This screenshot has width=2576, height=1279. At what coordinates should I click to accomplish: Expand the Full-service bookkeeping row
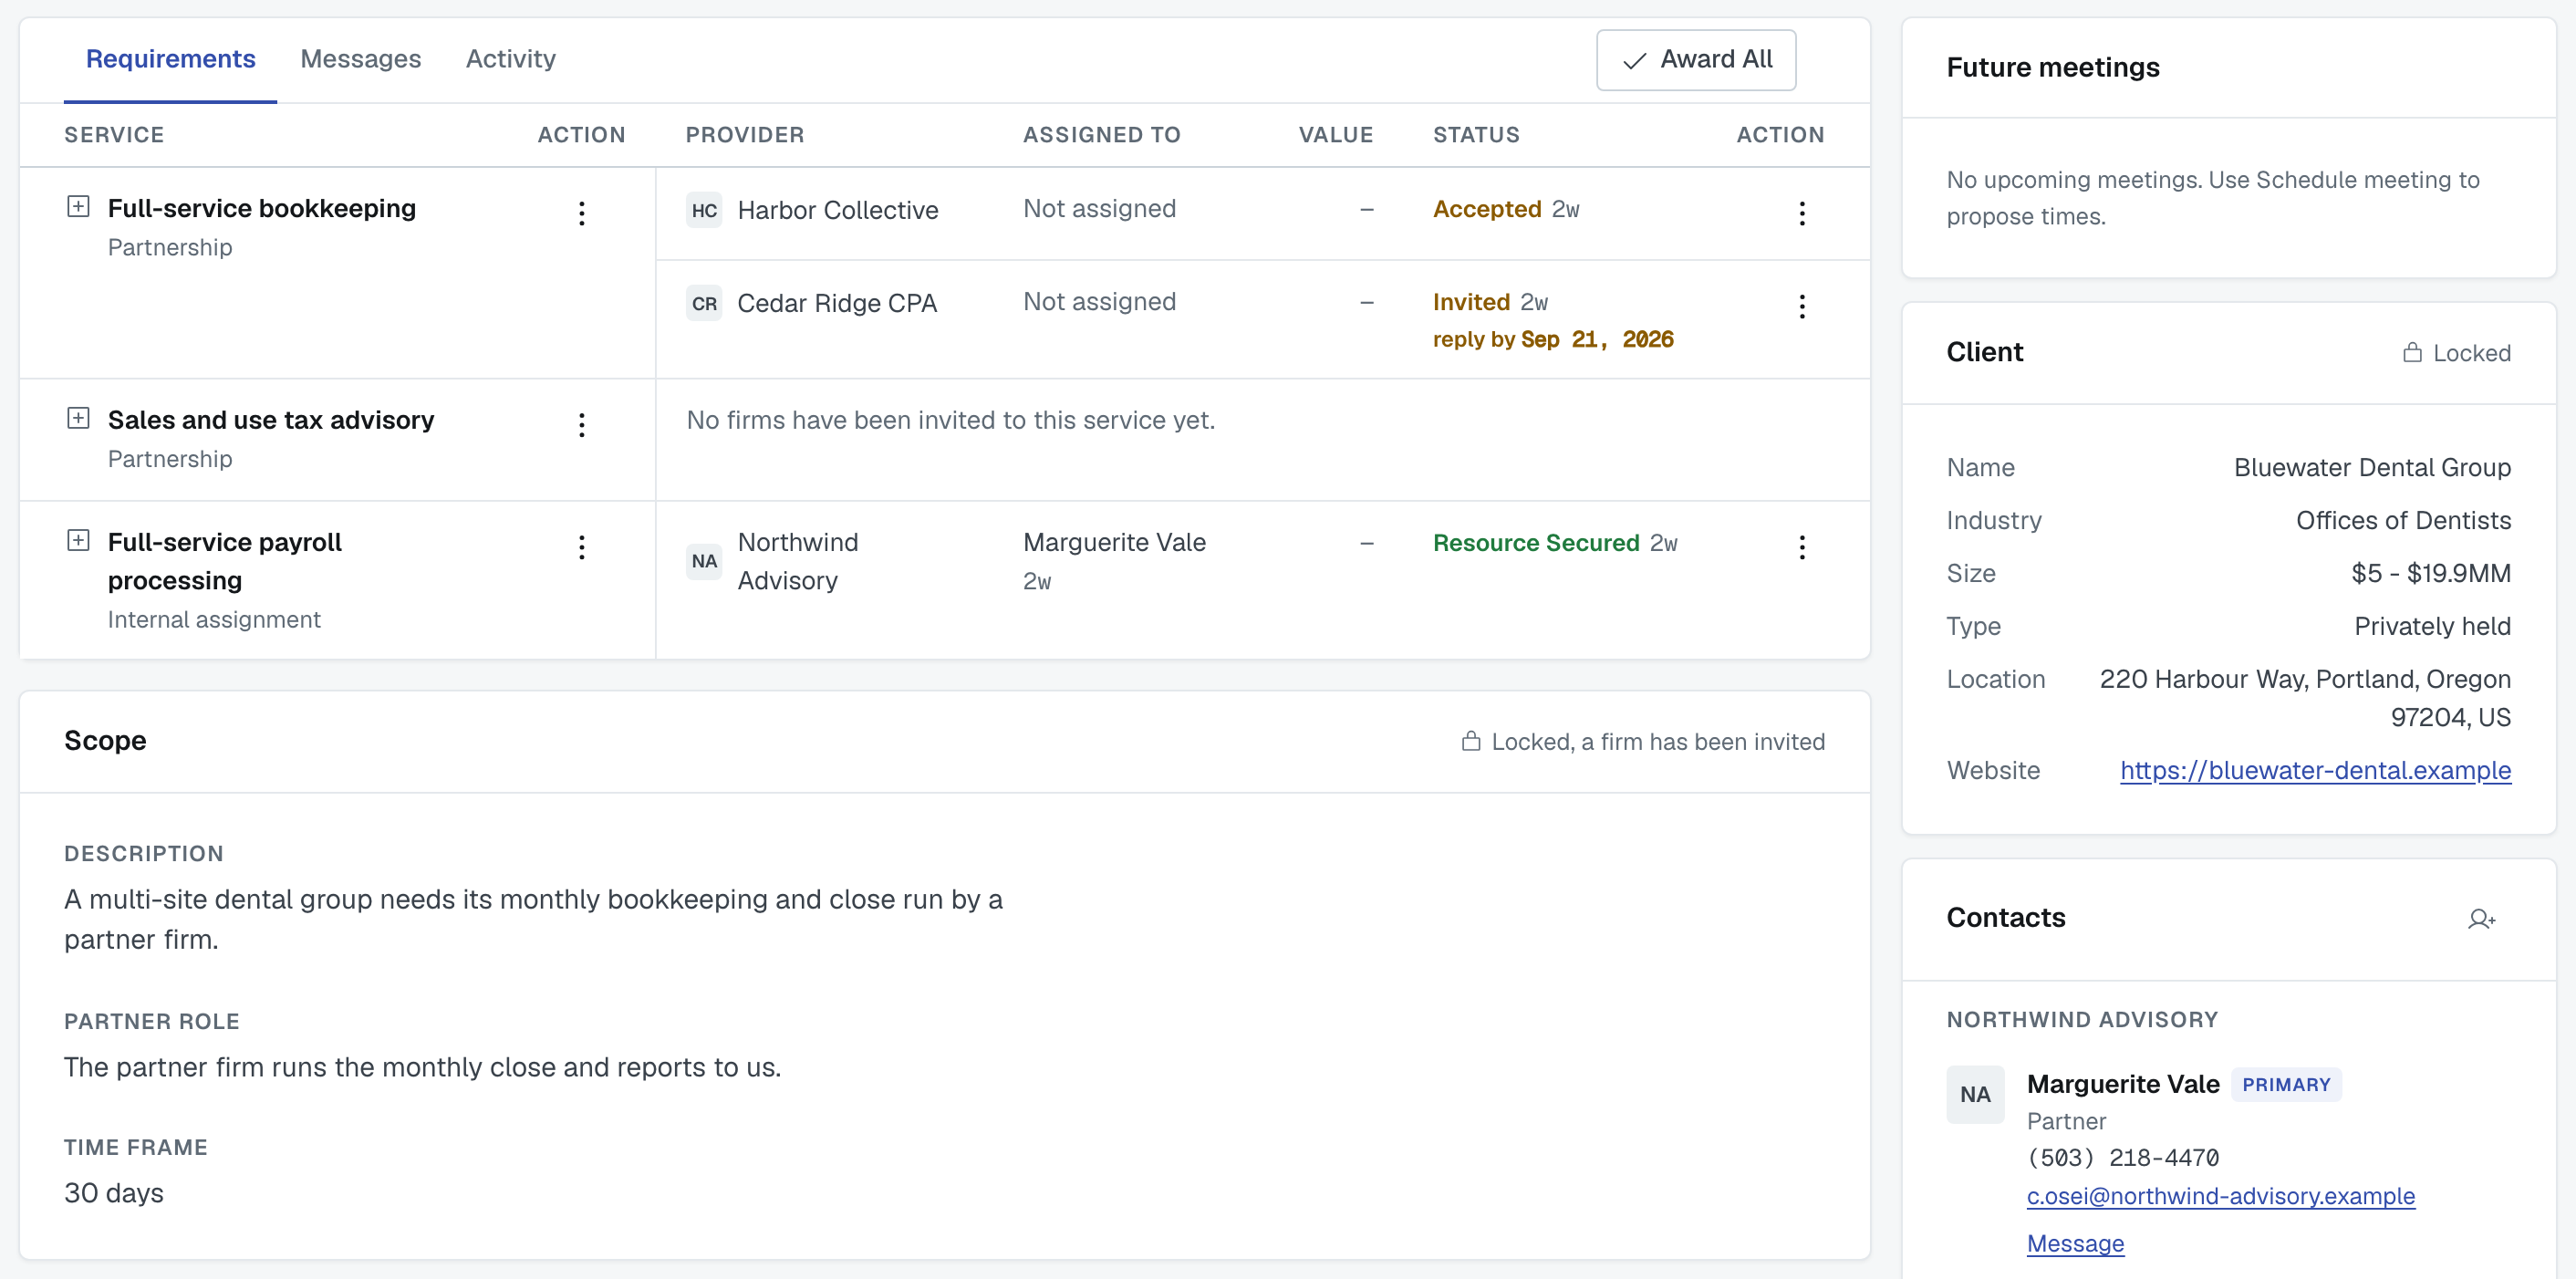(78, 207)
